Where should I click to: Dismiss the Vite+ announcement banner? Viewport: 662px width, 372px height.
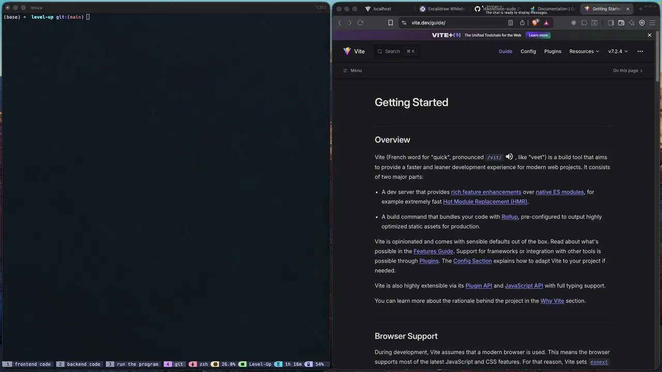pos(650,35)
